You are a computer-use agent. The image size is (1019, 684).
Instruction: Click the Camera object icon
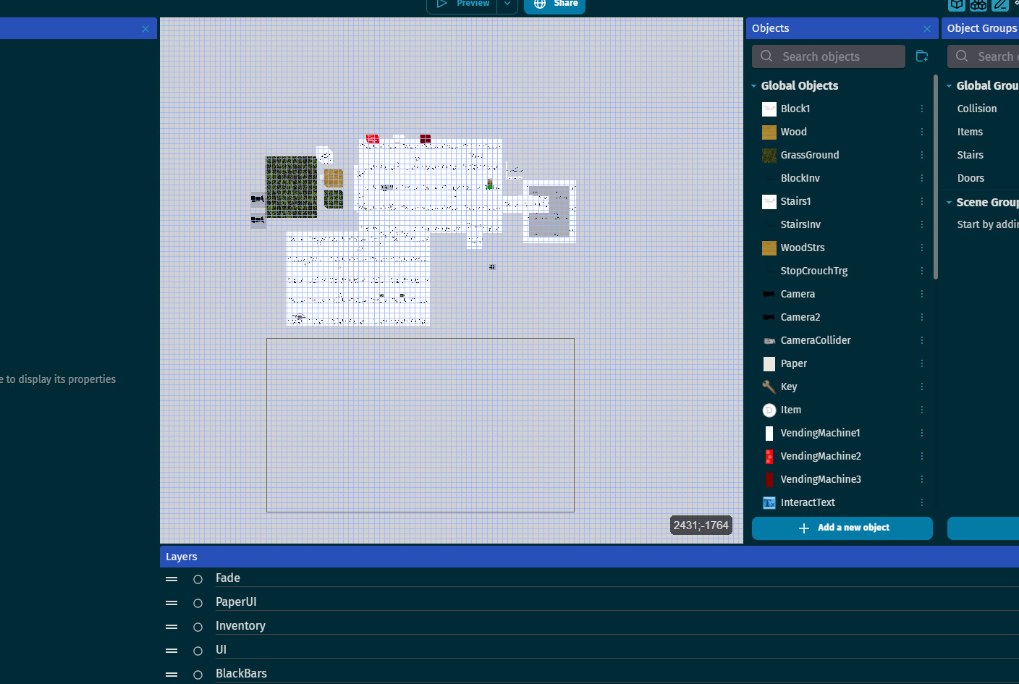coord(769,294)
